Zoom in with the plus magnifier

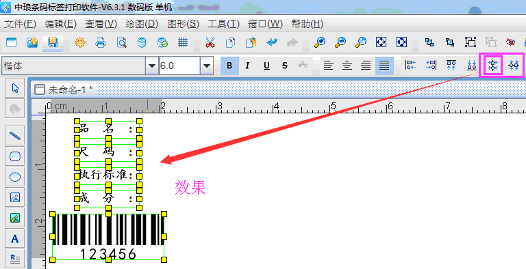(x=320, y=42)
